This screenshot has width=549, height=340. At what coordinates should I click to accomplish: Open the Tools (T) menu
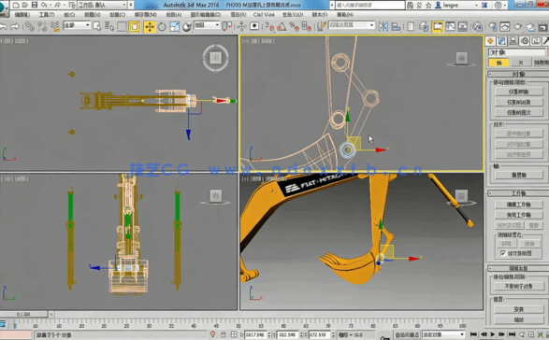[47, 15]
